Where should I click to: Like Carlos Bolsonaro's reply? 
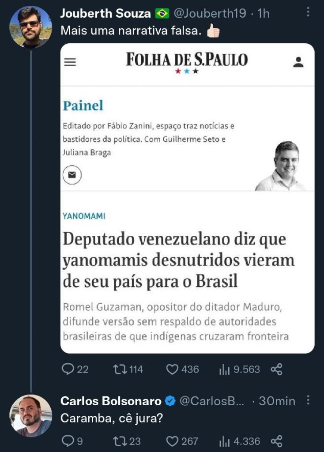[172, 441]
